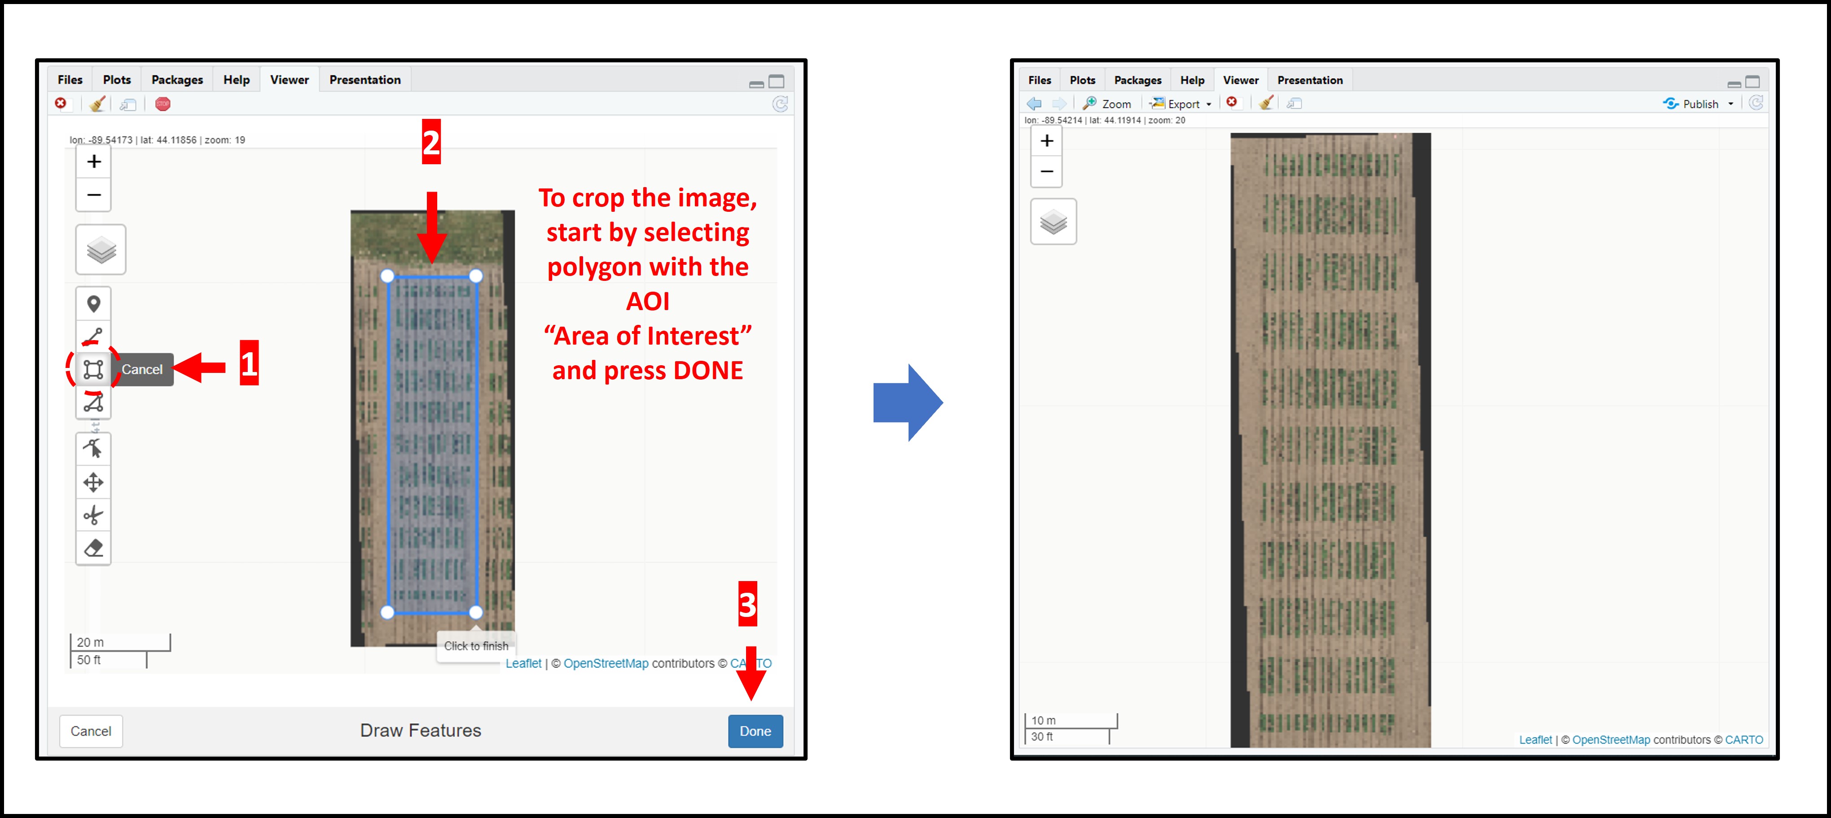Zoom out on the right map

click(x=1046, y=171)
